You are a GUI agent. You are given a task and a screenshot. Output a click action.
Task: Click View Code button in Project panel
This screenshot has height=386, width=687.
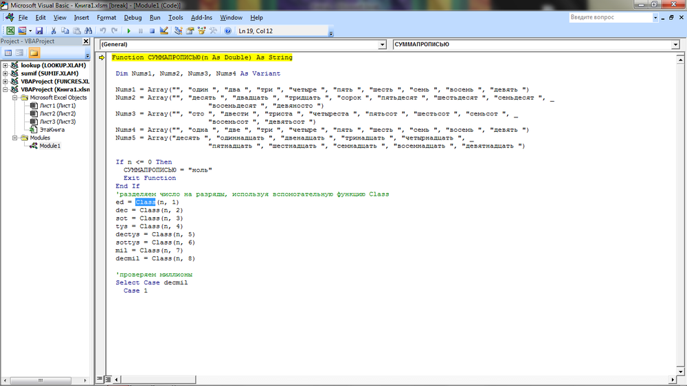point(8,53)
